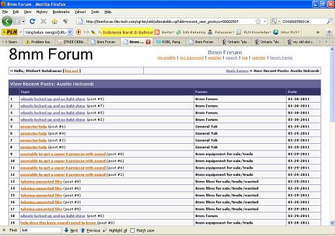The width and height of the screenshot is (335, 236).
Task: Open 'projector help' topic at post #6
Action: coord(33,126)
